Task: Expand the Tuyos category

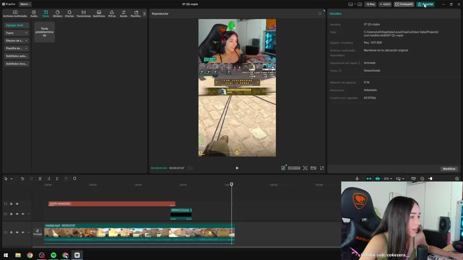Action: point(17,33)
